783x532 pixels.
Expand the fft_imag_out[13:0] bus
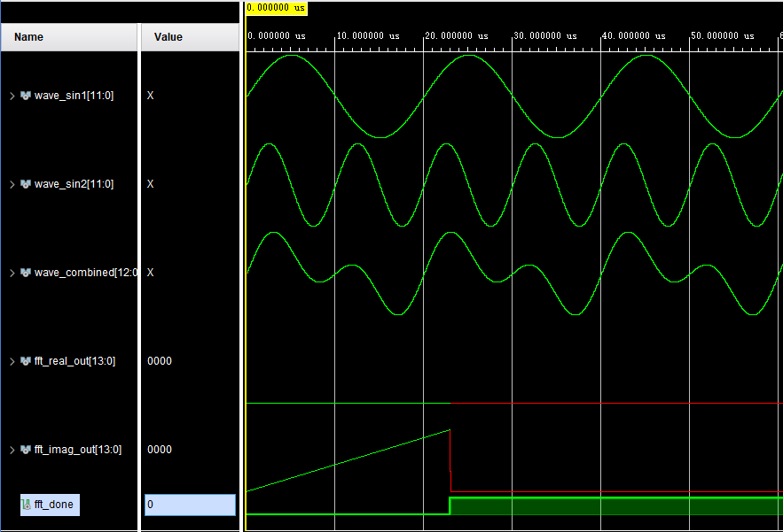12,450
